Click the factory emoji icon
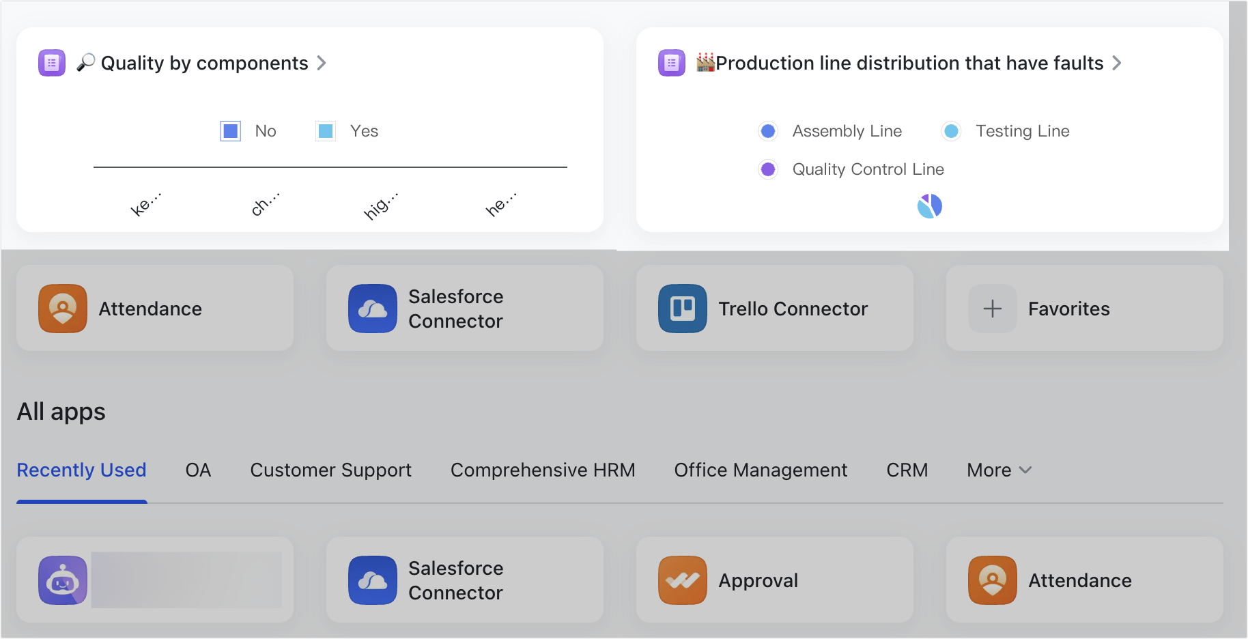The image size is (1248, 639). click(x=705, y=63)
